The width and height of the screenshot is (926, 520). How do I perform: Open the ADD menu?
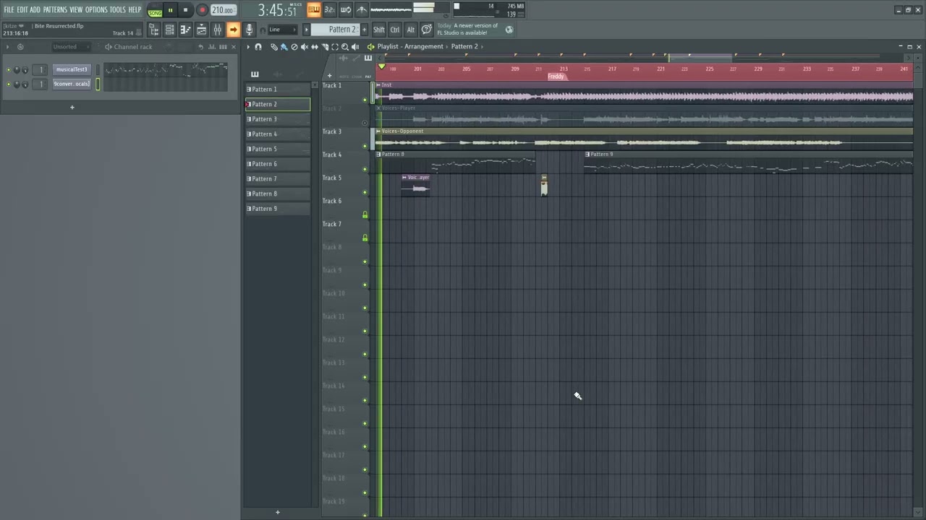35,9
